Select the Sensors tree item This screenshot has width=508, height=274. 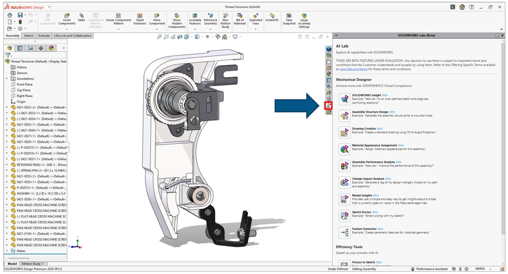[x=22, y=73]
